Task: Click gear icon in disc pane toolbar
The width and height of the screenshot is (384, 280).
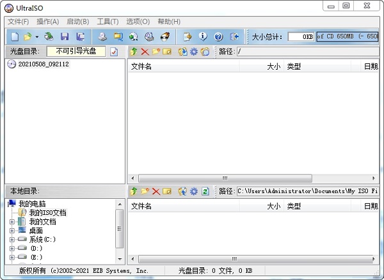Action: coord(194,52)
